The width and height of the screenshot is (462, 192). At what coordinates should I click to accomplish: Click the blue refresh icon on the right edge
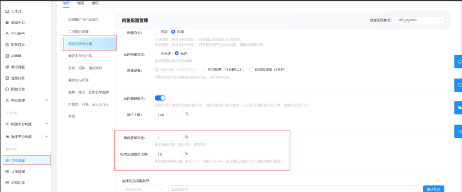tap(458, 62)
